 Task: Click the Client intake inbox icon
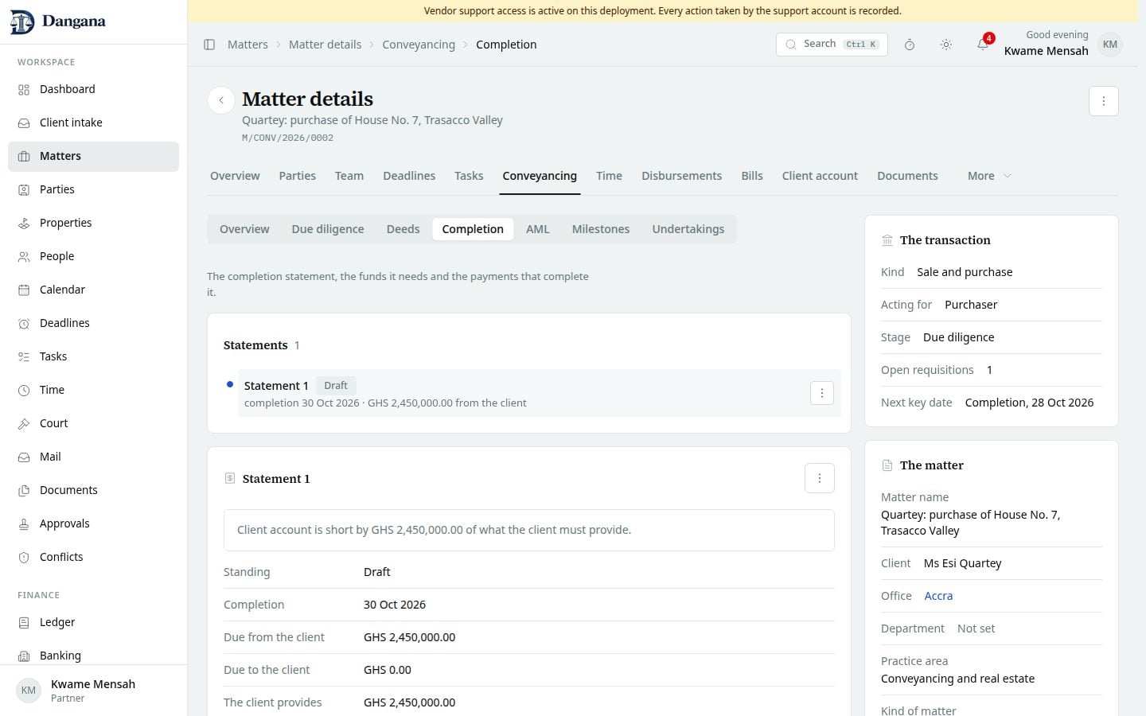24,123
